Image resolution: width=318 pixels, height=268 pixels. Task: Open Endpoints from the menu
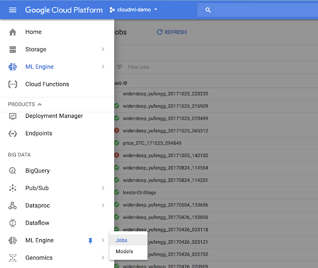[x=39, y=133]
